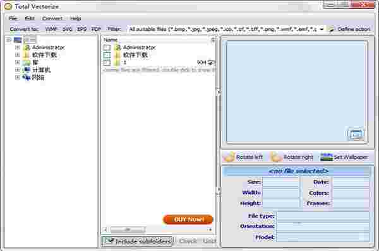Click the Define action icon
Viewport: 379px width, 251px height.
332,29
